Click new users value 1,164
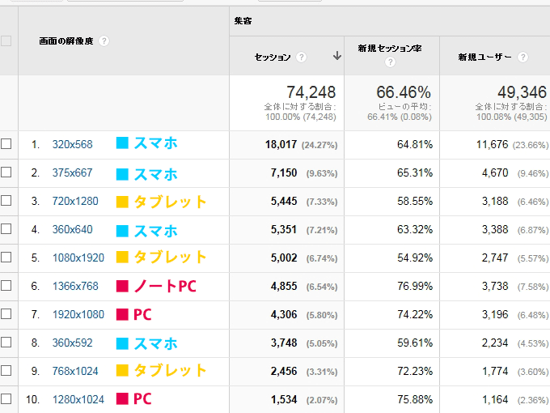 [x=495, y=400]
